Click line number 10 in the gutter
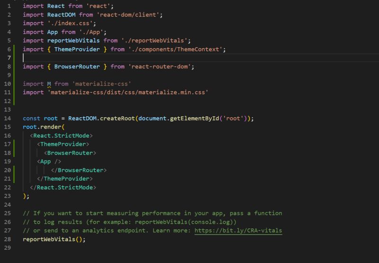379x263 pixels. (8, 84)
